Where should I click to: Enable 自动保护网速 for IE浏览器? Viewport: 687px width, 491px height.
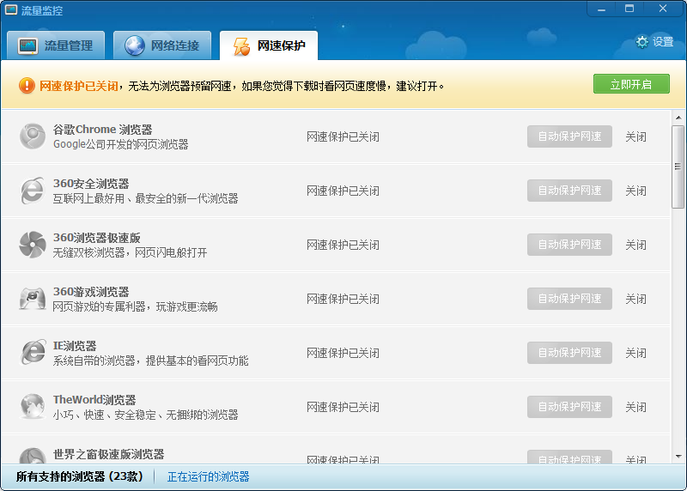point(569,353)
